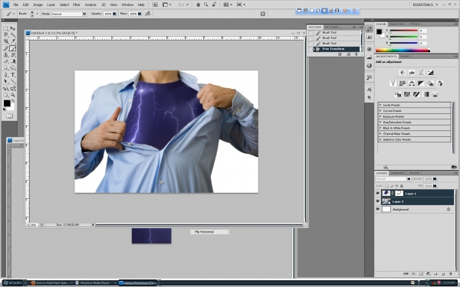460x287 pixels.
Task: Select the Zoom tool in toolbox
Action: coord(13,95)
